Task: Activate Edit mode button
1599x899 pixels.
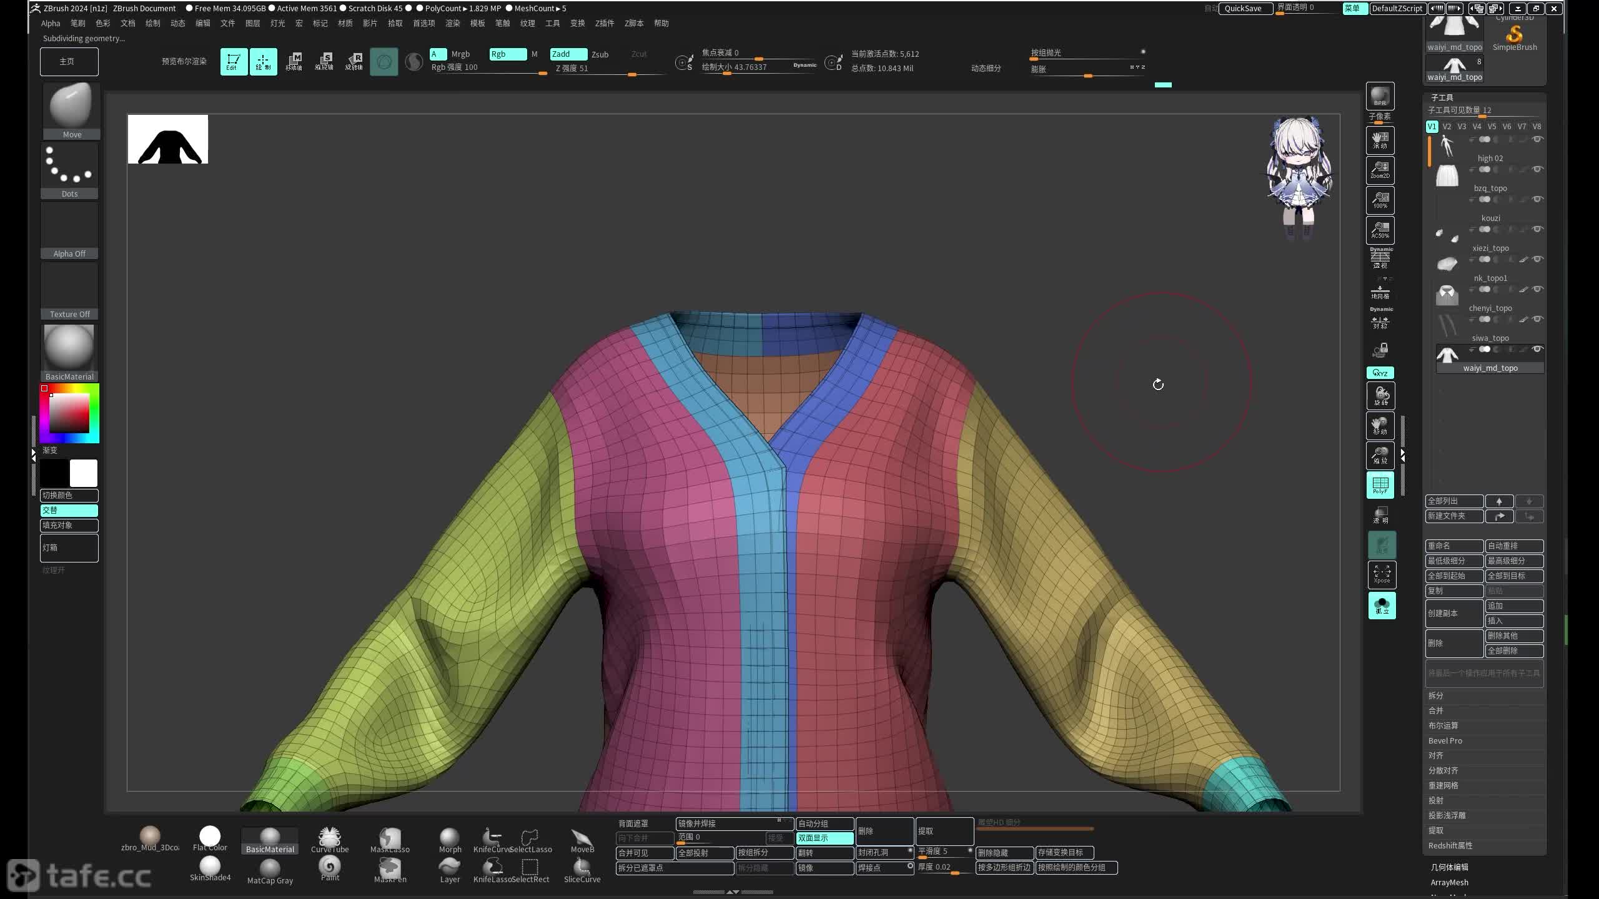Action: coord(234,62)
